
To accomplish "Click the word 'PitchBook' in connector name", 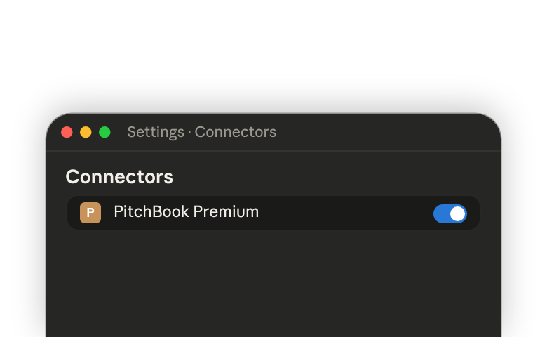I will coord(151,211).
